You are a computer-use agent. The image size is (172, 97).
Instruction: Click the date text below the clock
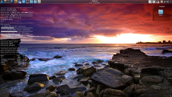point(95,3)
